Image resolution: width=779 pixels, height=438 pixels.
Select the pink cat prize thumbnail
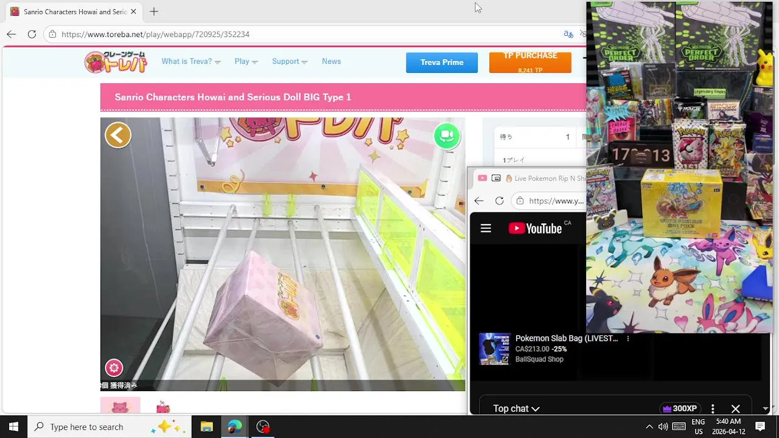[x=120, y=406]
